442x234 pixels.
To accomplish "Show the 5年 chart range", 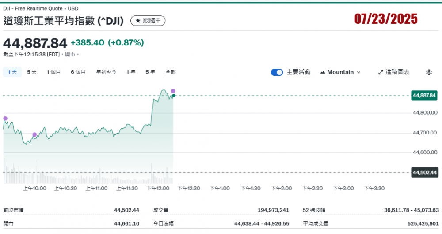I will click(150, 72).
